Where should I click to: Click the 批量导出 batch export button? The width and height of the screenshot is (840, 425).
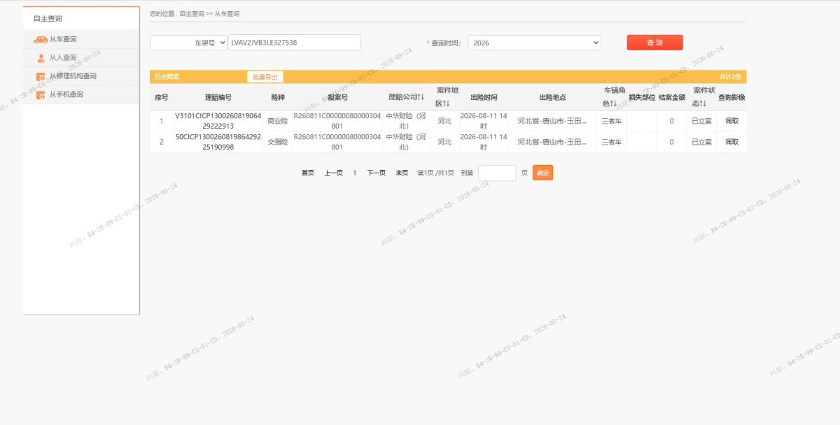(265, 77)
